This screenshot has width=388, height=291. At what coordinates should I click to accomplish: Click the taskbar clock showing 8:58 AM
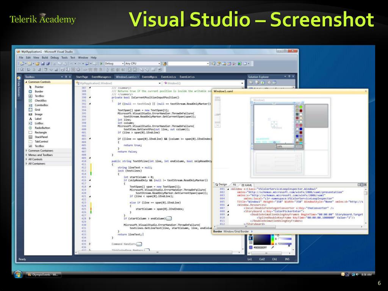[x=366, y=274]
